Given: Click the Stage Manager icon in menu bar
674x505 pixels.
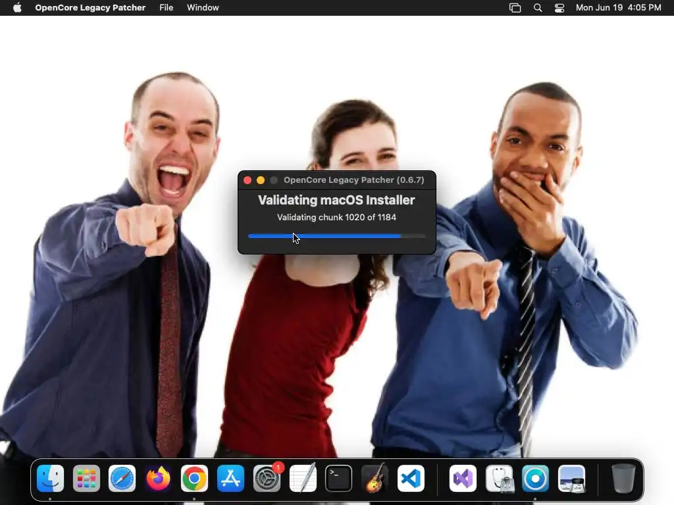Looking at the screenshot, I should coord(515,8).
